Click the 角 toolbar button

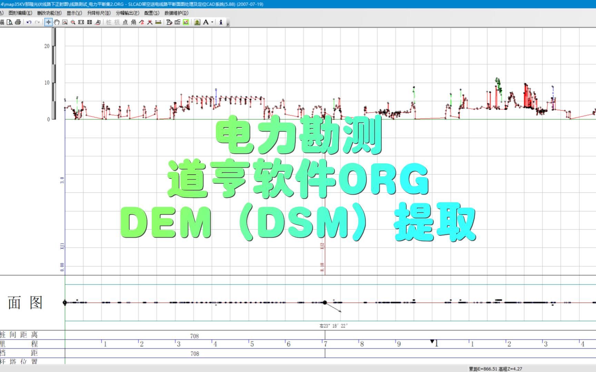(133, 22)
